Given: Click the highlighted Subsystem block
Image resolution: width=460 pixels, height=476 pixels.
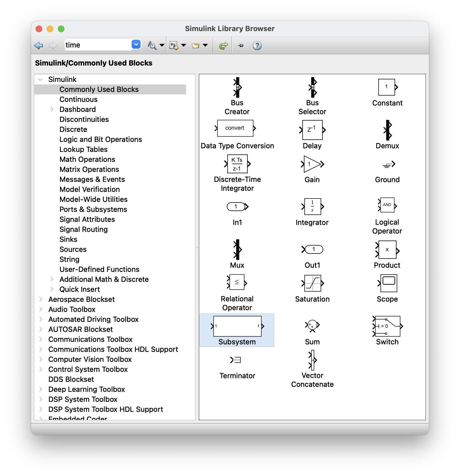Looking at the screenshot, I should (237, 330).
